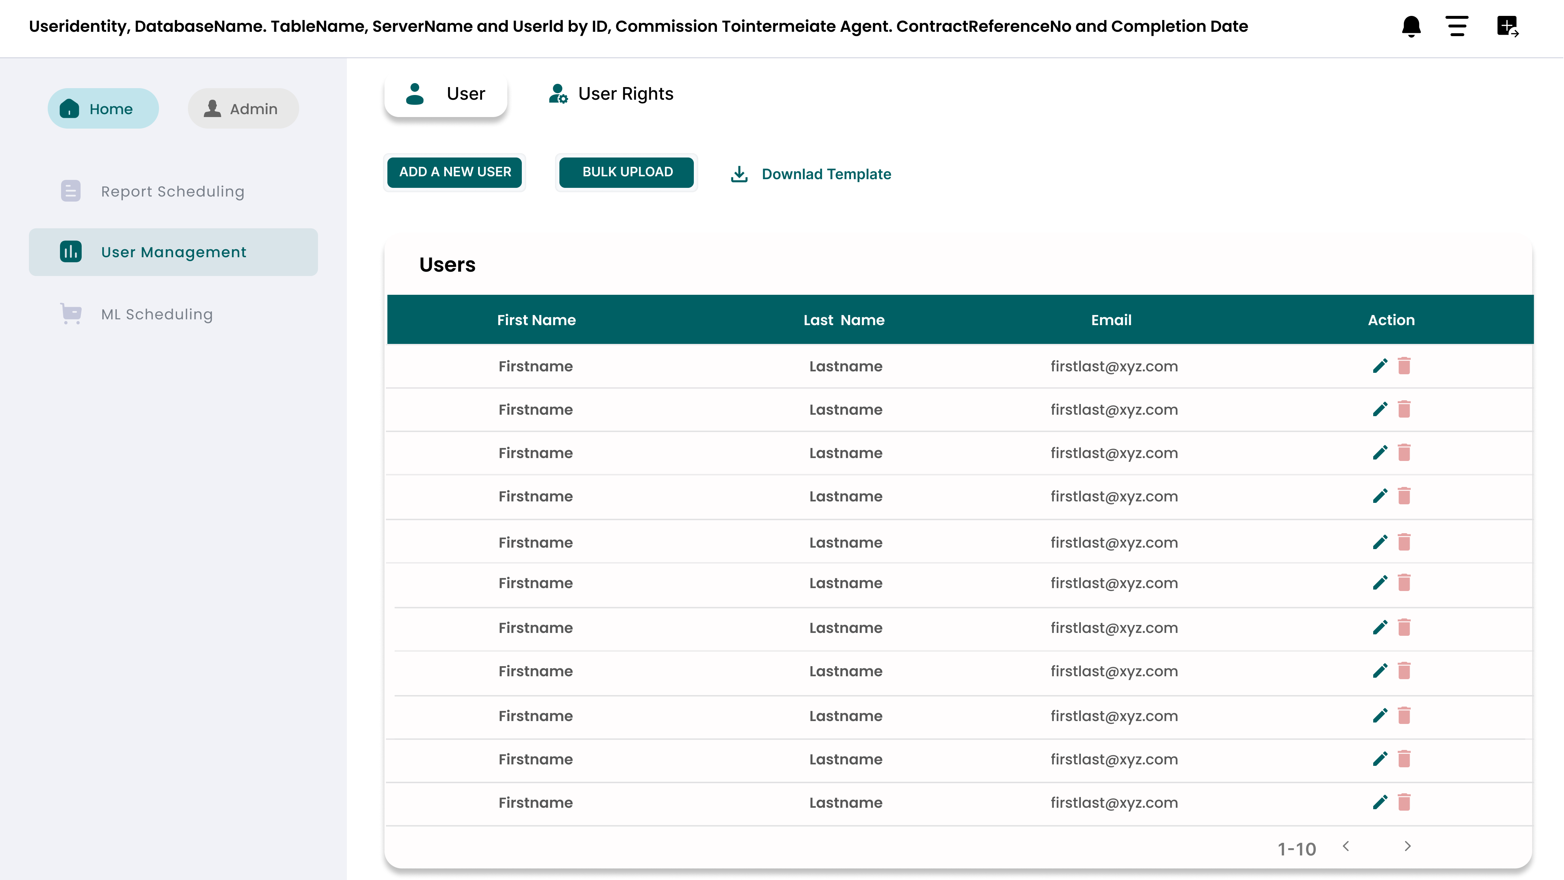Select the Home pill in the sidebar
This screenshot has height=880, width=1564.
point(103,109)
